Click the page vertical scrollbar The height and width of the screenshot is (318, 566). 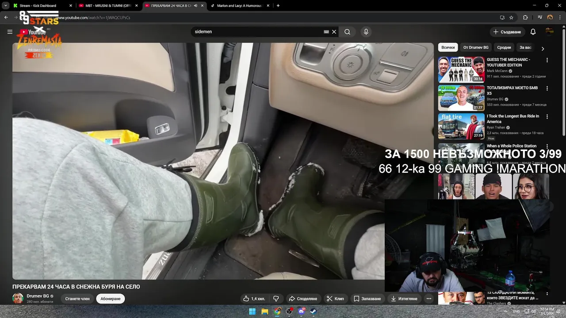(x=564, y=82)
